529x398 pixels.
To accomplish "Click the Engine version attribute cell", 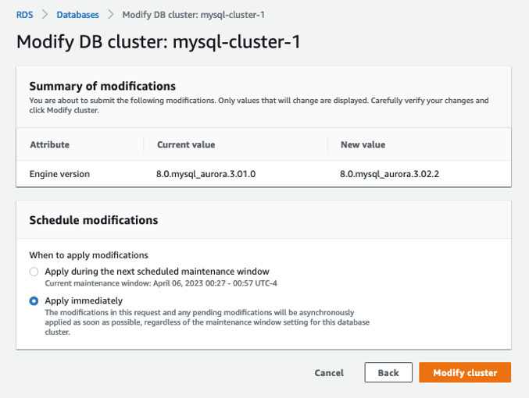I will point(59,174).
